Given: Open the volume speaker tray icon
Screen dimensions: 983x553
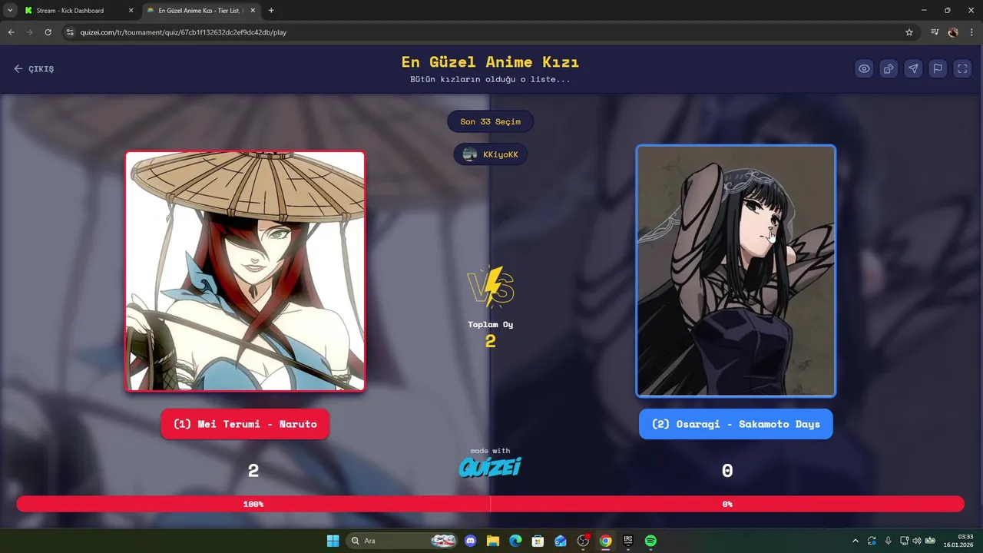Looking at the screenshot, I should point(916,541).
